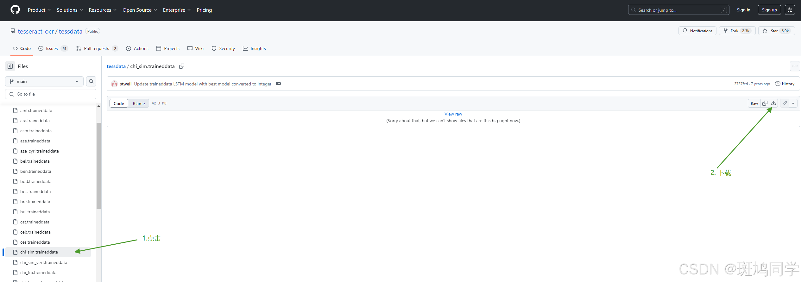The width and height of the screenshot is (801, 282).
Task: Open the Raw file view
Action: (x=754, y=103)
